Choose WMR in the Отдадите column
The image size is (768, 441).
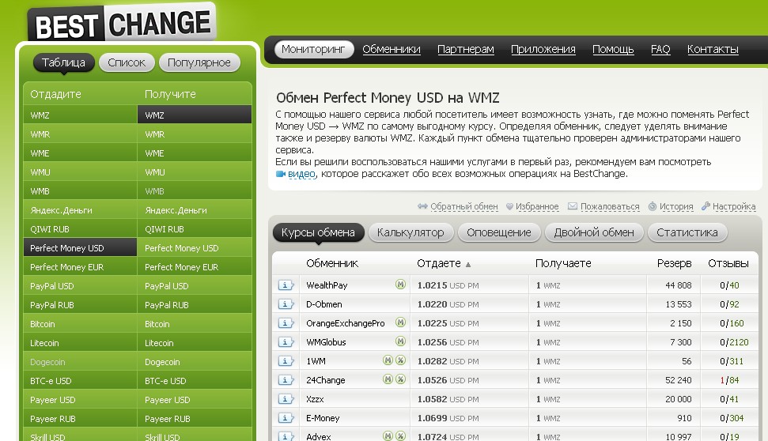coord(80,134)
